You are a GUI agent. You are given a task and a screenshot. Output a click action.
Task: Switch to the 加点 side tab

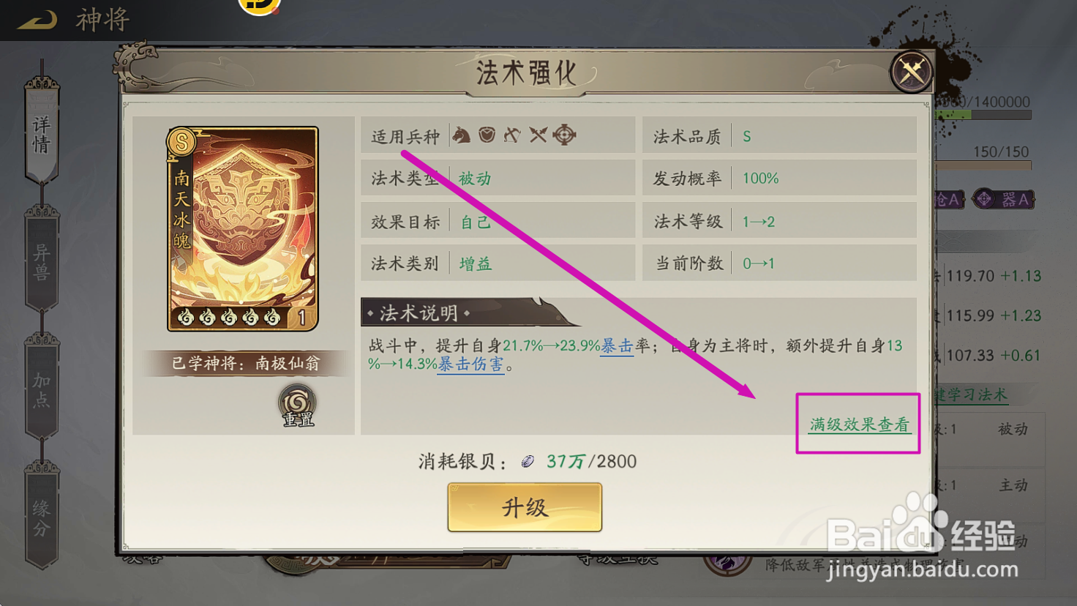point(42,389)
